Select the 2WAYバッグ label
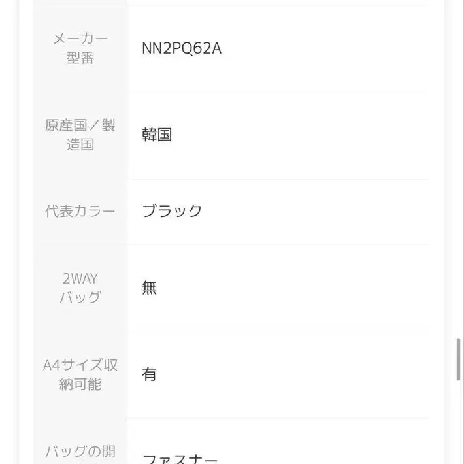464x464 pixels. pos(80,288)
